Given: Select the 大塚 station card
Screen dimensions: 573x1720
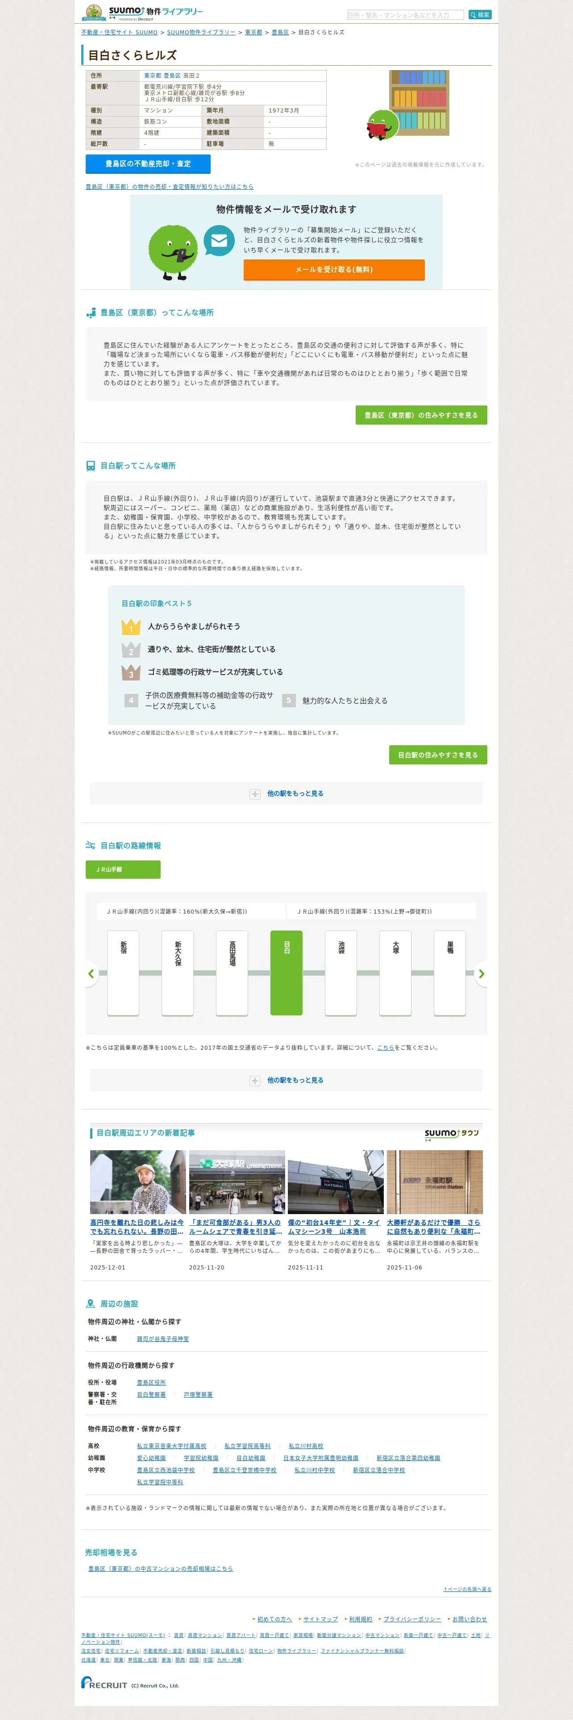Looking at the screenshot, I should (395, 973).
